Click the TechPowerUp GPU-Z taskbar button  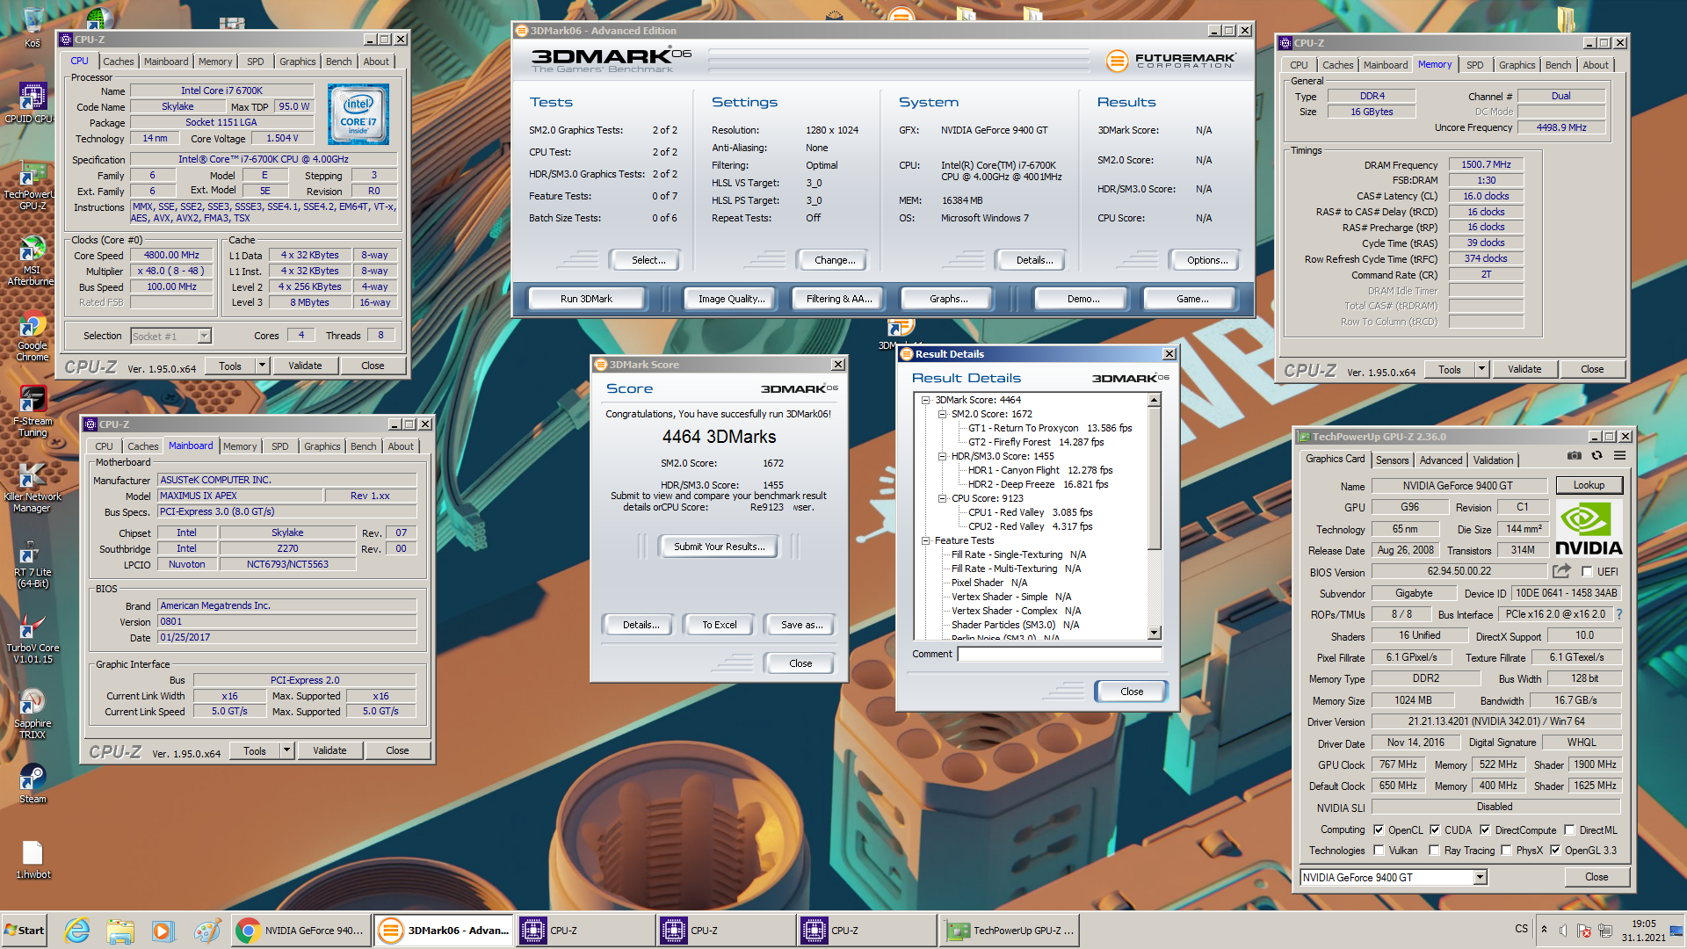1010,931
